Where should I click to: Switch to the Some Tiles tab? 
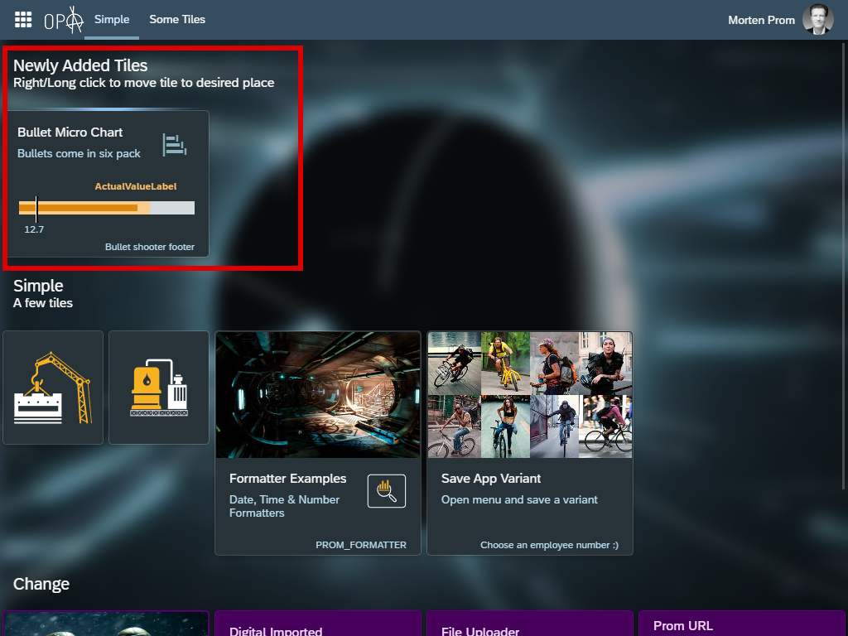177,19
